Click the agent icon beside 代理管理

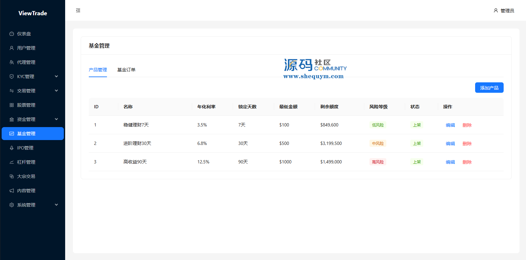pos(12,62)
